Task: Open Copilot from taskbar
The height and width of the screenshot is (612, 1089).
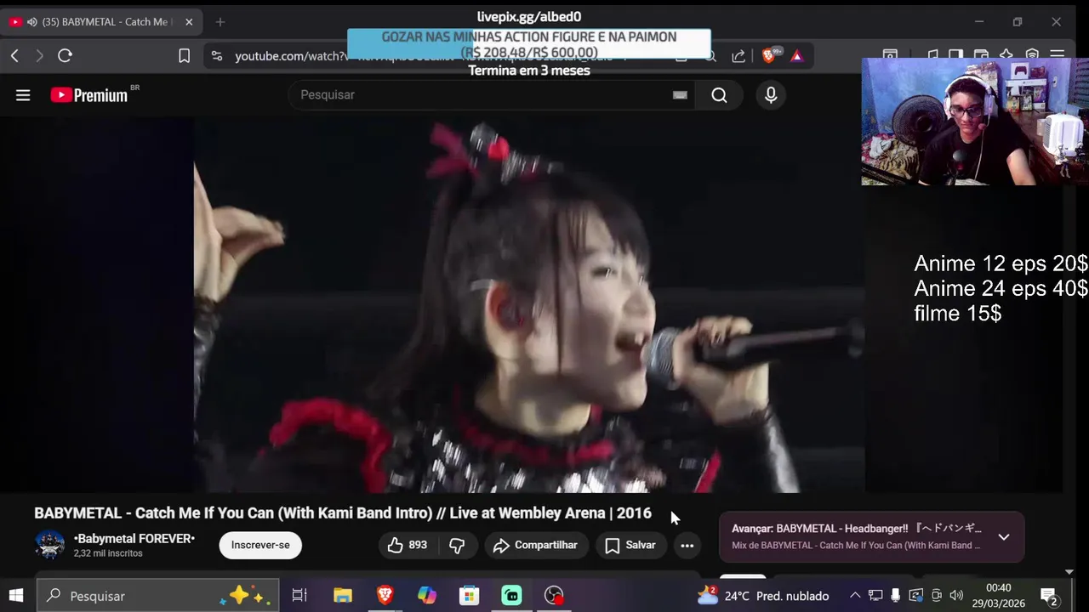Action: (x=427, y=596)
